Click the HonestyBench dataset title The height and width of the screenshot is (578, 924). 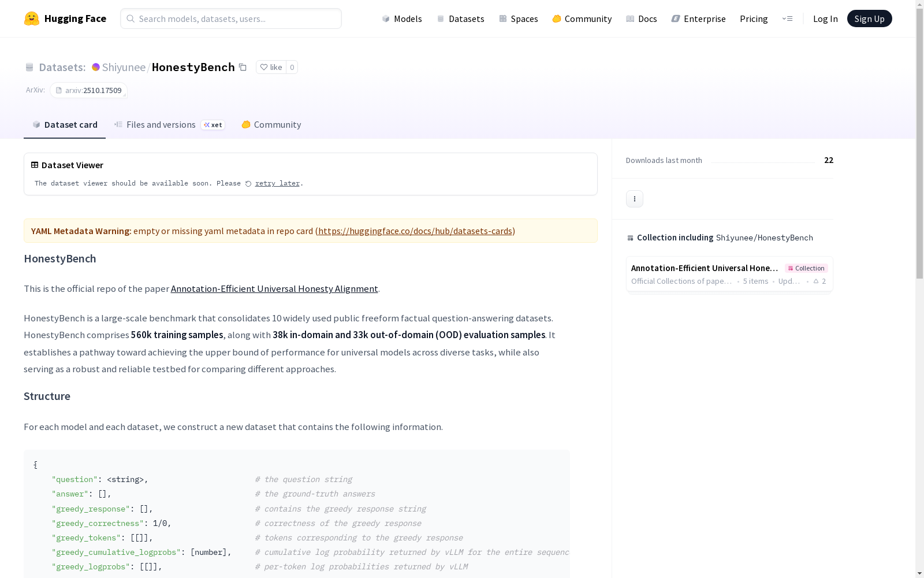(193, 67)
